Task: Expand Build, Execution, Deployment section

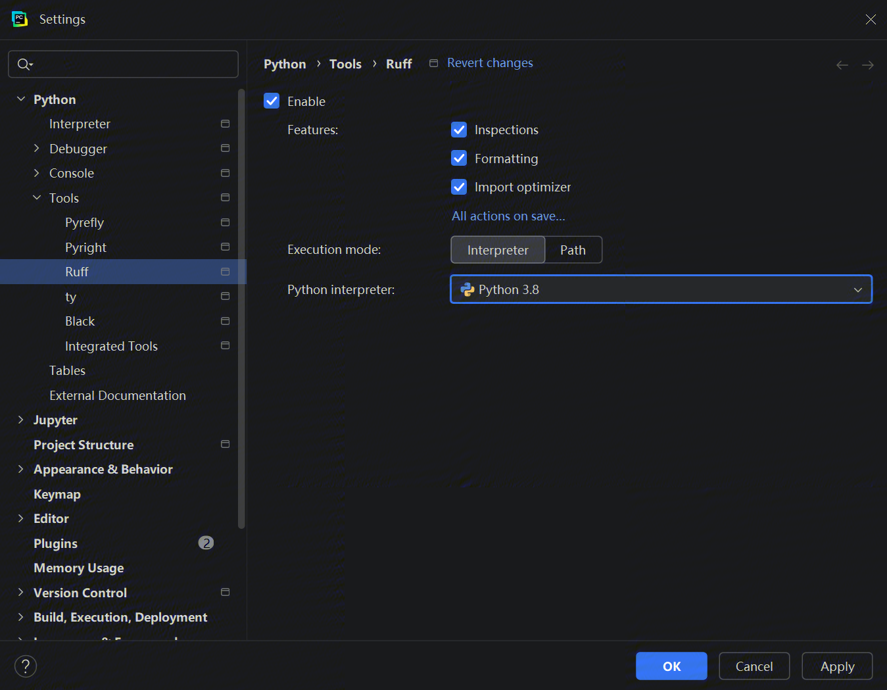Action: (x=21, y=617)
